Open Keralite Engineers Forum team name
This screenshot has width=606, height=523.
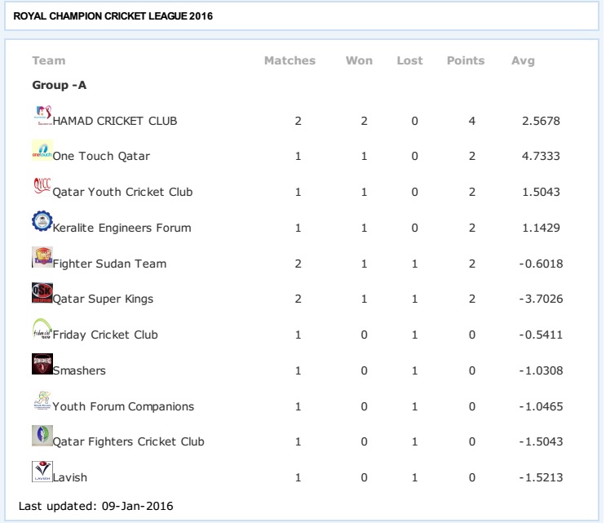click(122, 228)
